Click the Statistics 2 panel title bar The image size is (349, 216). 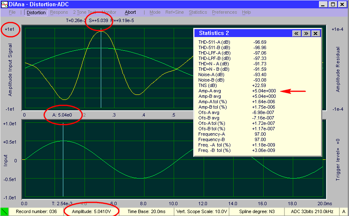(258, 33)
